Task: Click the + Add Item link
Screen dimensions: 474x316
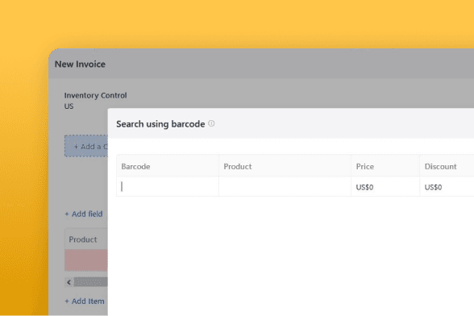Action: click(x=85, y=301)
